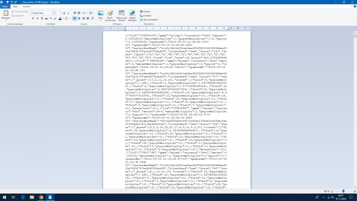Toggle underline formatting
This screenshot has width=357, height=201.
tap(42, 18)
